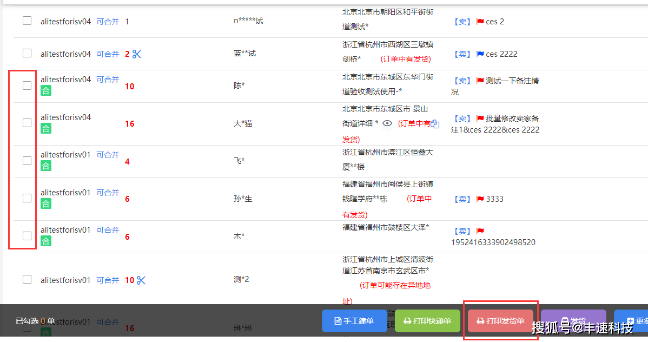The image size is (648, 342).
Task: Click the red flag next to remark 3333
Action: [480, 199]
